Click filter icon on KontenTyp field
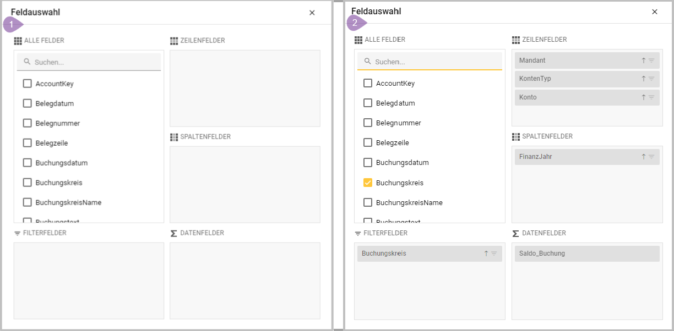 click(651, 79)
